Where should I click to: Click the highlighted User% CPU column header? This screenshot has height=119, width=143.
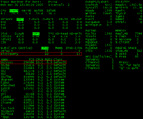pyautogui.click(x=14, y=11)
